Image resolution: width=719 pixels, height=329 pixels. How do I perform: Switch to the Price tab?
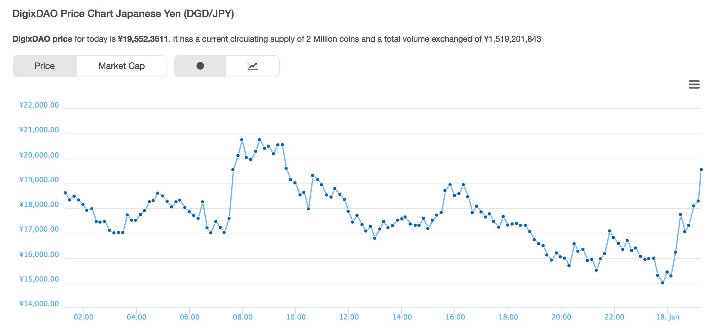pos(45,66)
